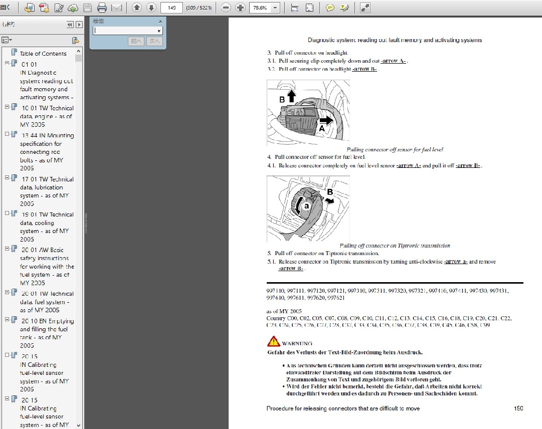Open bookmark 20 10 EN Emptying fuel tank

click(47, 333)
